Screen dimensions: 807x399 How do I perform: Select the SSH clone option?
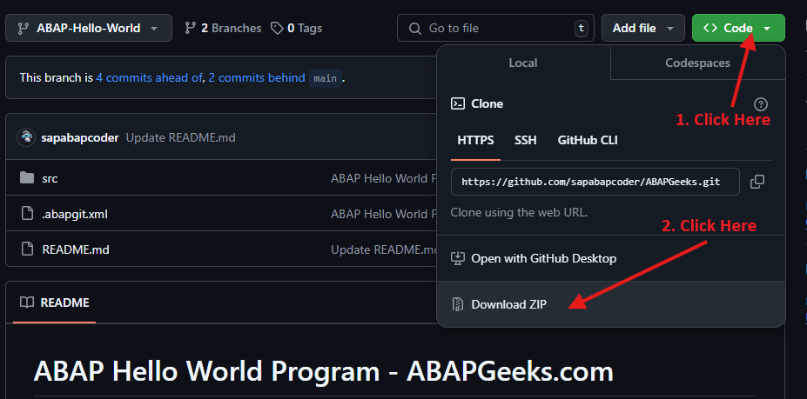click(x=526, y=140)
